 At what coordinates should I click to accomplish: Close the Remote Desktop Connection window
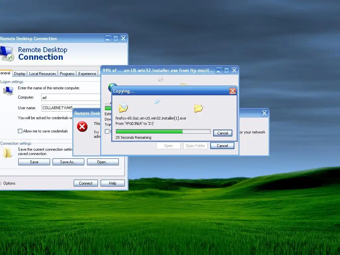tap(124, 39)
